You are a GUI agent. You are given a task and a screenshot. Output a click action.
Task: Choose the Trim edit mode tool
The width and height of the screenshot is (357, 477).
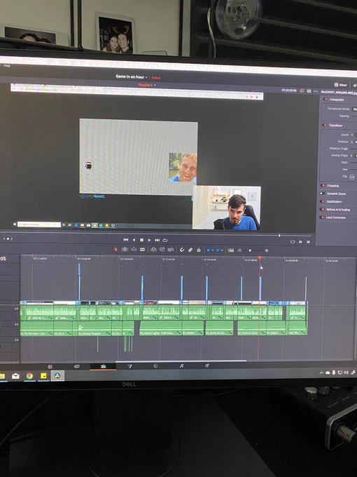pyautogui.click(x=125, y=250)
